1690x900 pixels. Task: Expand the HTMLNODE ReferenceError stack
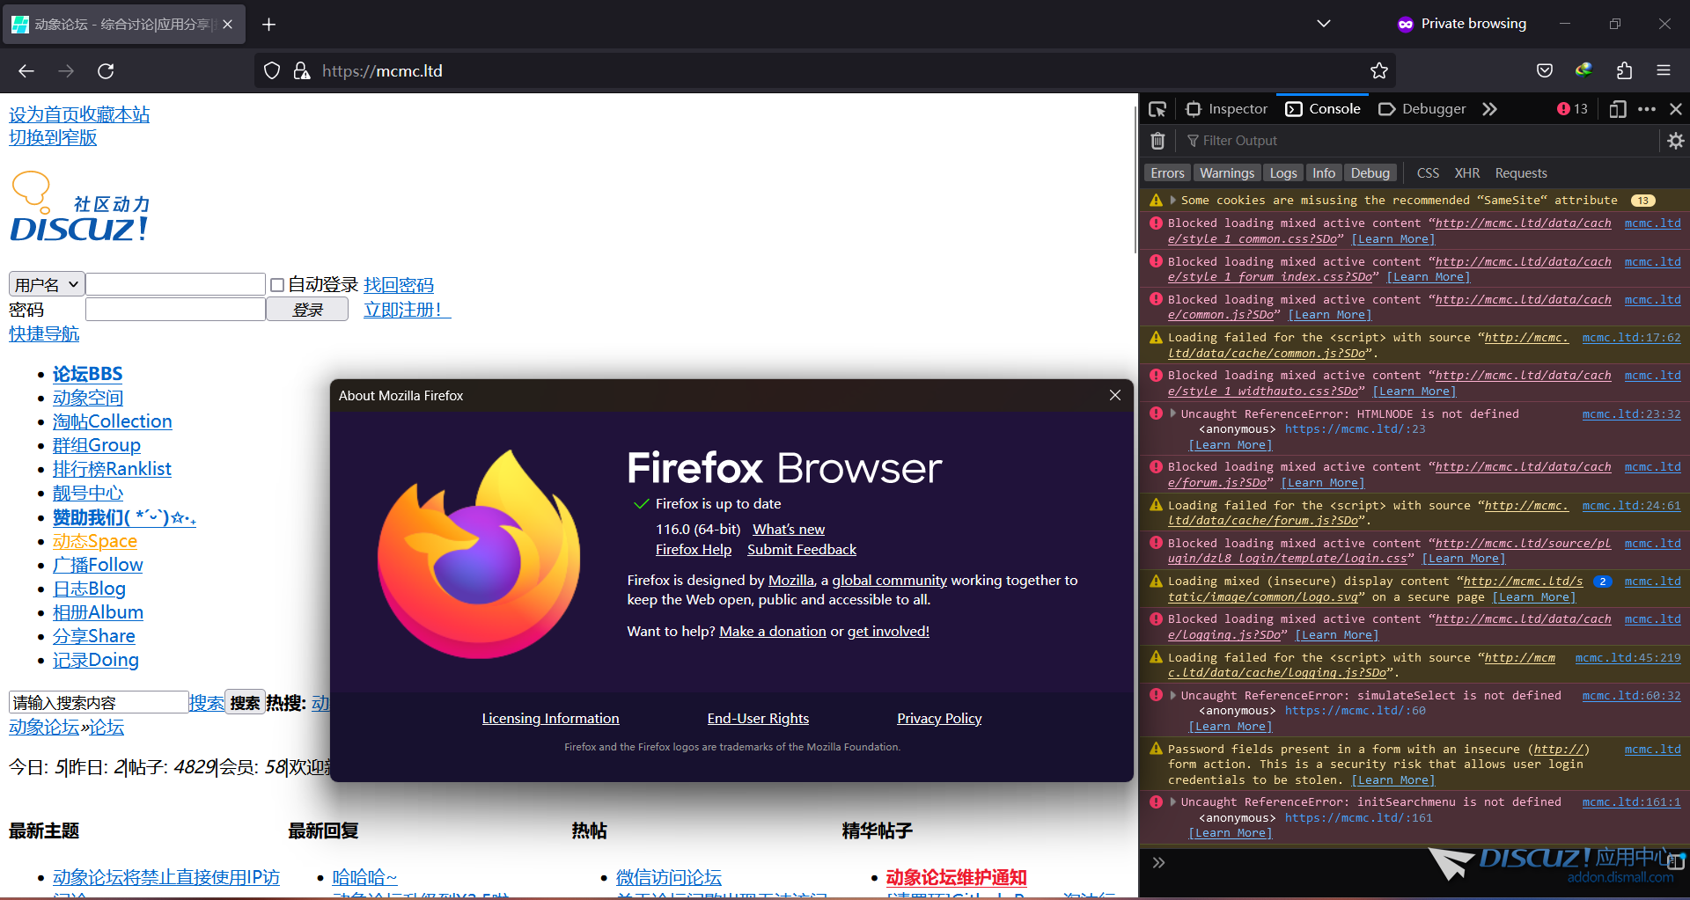pos(1172,413)
